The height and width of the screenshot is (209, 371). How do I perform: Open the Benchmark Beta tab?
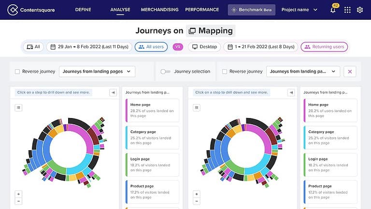click(252, 10)
